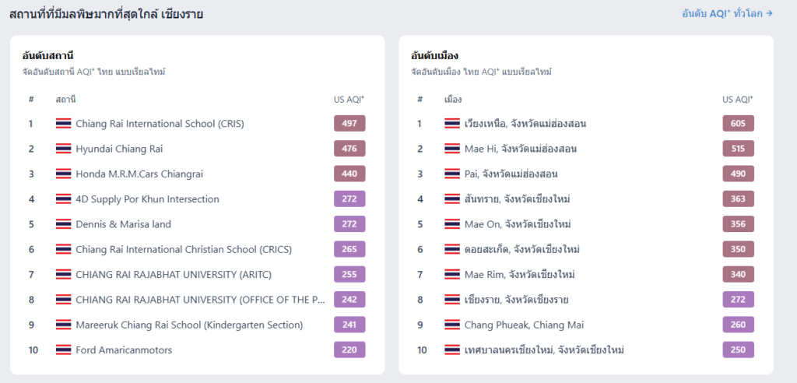Click Thai flag icon beside Hyundai Chiang Rai

(x=63, y=149)
